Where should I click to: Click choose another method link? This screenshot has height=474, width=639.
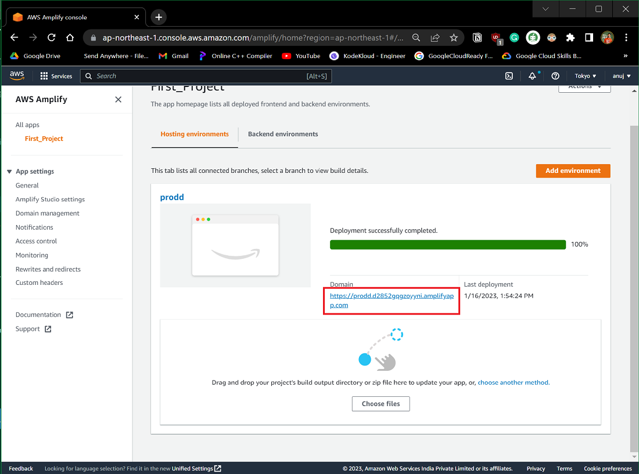click(x=514, y=382)
